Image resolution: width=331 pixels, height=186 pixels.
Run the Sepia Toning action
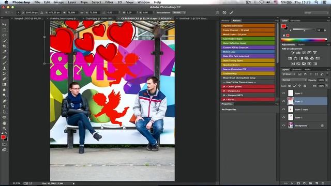click(x=248, y=60)
